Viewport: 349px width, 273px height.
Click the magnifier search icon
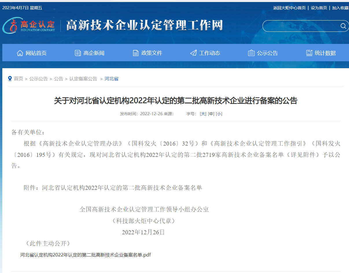[x=343, y=26]
